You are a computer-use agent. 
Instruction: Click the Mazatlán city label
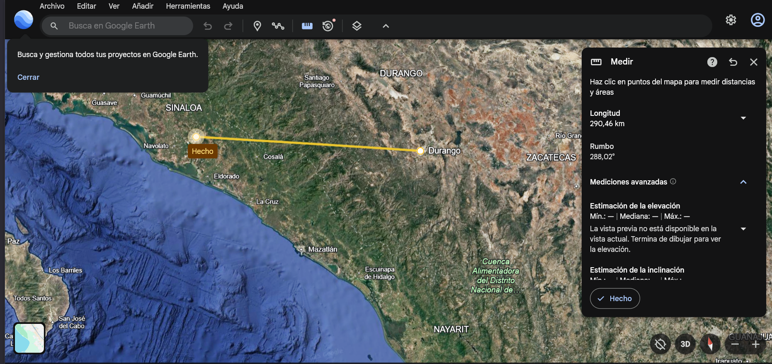323,249
